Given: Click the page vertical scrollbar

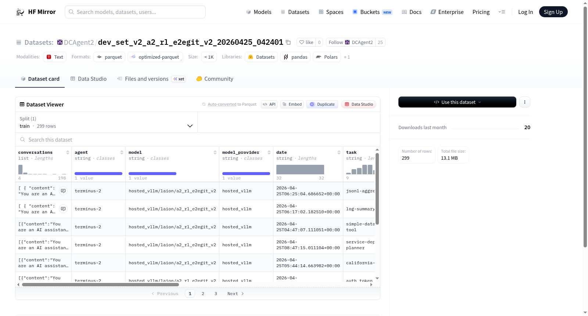Looking at the screenshot, I should [x=585, y=127].
